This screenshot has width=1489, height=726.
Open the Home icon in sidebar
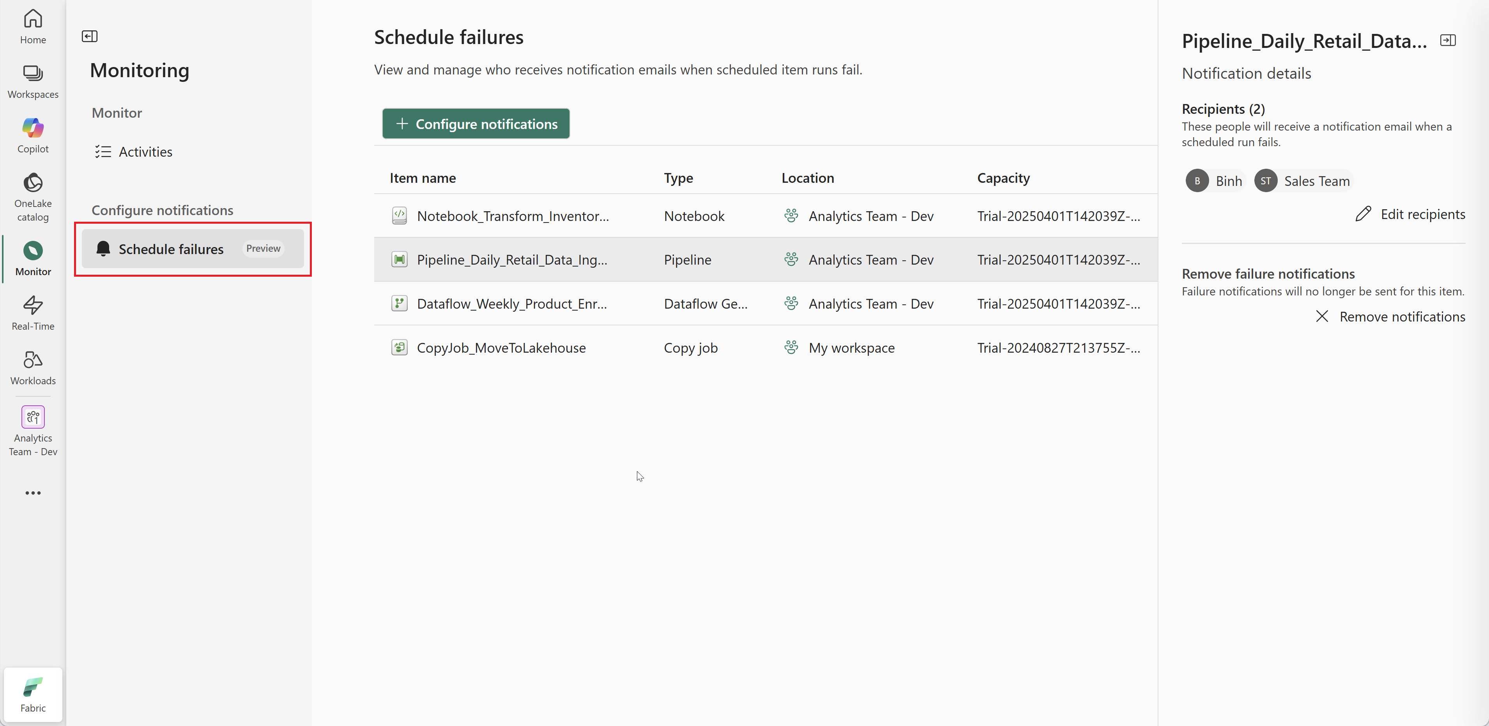tap(33, 26)
